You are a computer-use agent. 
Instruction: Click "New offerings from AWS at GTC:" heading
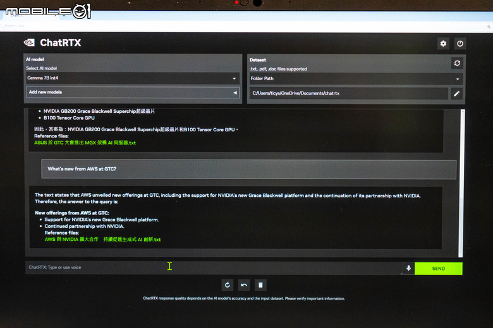point(71,213)
